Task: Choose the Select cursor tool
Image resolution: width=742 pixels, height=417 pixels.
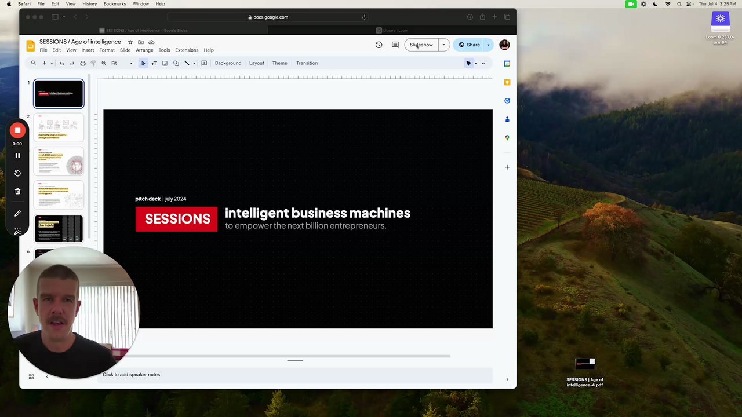Action: 143,63
